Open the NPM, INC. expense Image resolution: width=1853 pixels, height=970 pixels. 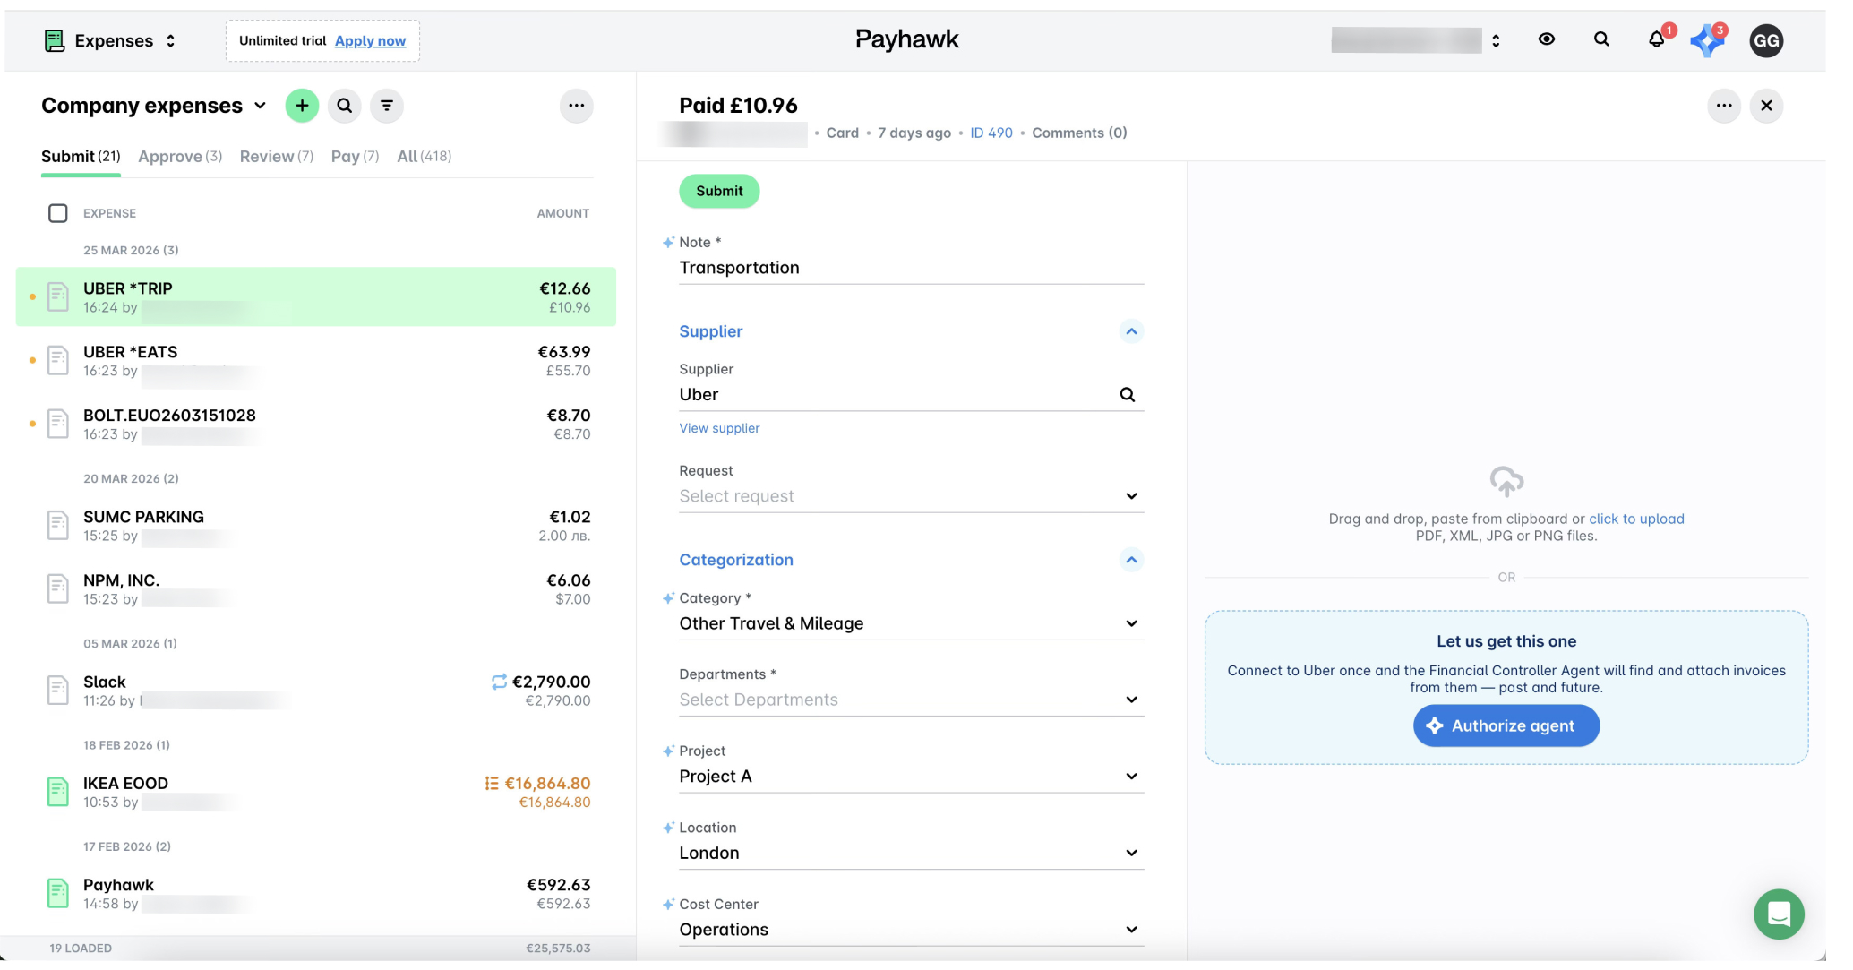click(x=316, y=588)
